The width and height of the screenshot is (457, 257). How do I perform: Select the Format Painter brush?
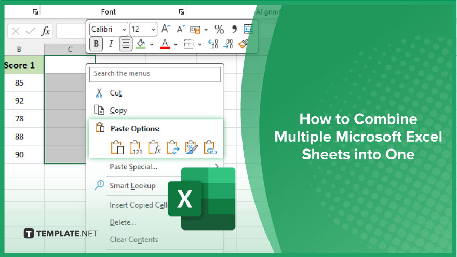[x=243, y=44]
